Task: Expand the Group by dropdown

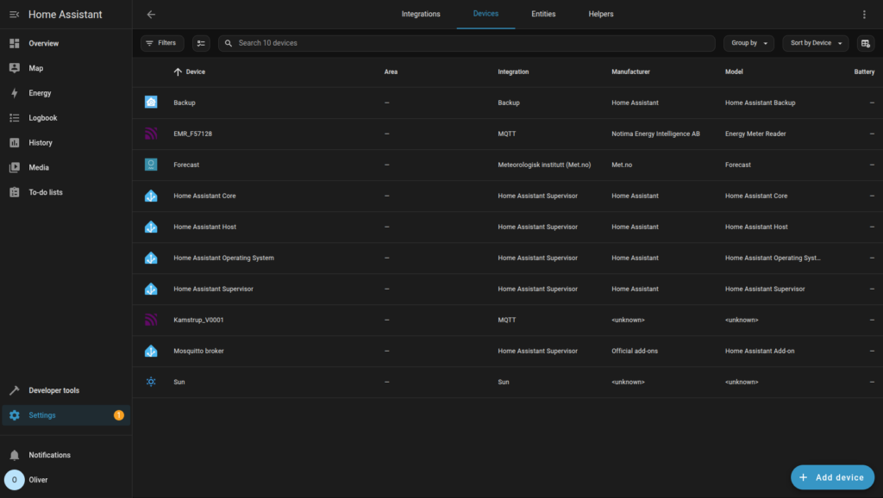Action: click(x=748, y=43)
